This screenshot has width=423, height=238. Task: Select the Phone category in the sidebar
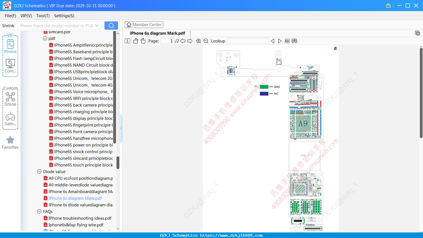tap(10, 47)
